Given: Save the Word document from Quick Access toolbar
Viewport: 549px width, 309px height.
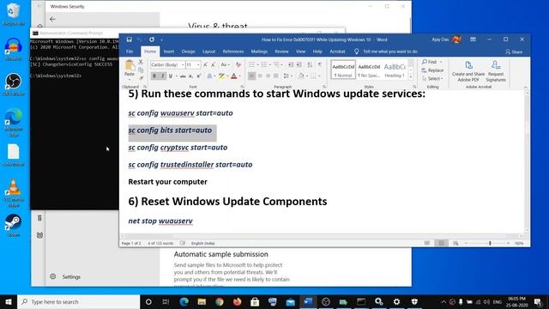Looking at the screenshot, I should (x=130, y=39).
